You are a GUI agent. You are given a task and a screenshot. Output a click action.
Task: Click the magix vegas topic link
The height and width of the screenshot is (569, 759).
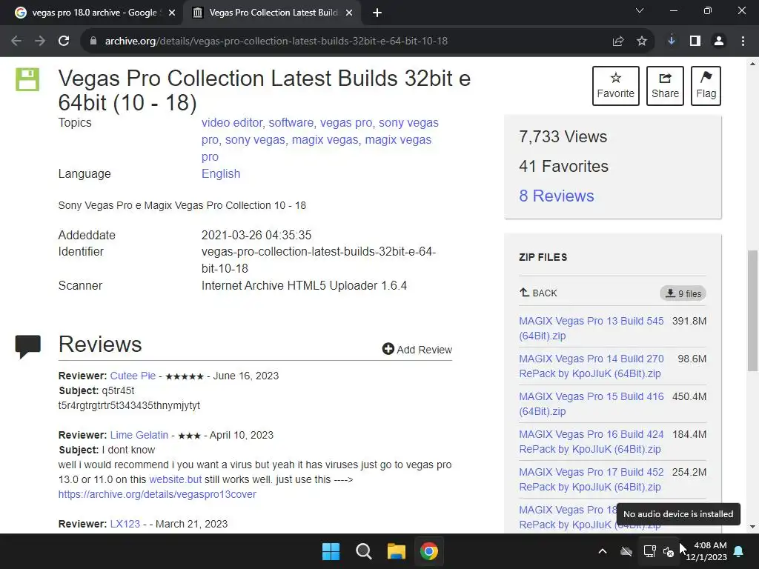(x=325, y=140)
